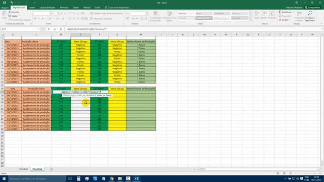Open the Name Box dropdown arrow
Screen dimensions: 324x182
pos(38,29)
